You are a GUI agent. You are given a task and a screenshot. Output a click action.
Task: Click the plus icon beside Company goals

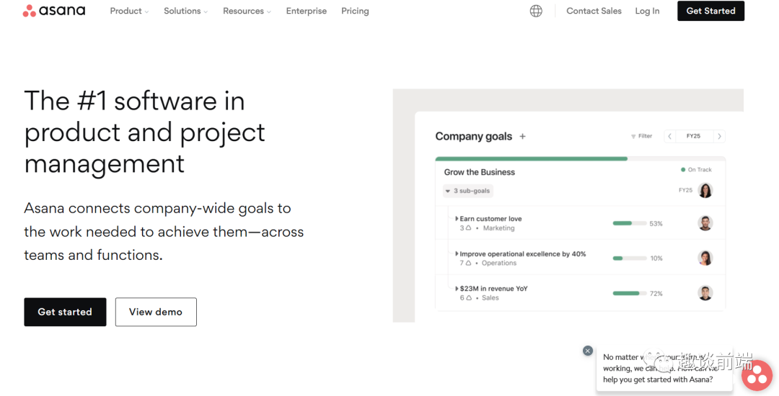click(523, 136)
